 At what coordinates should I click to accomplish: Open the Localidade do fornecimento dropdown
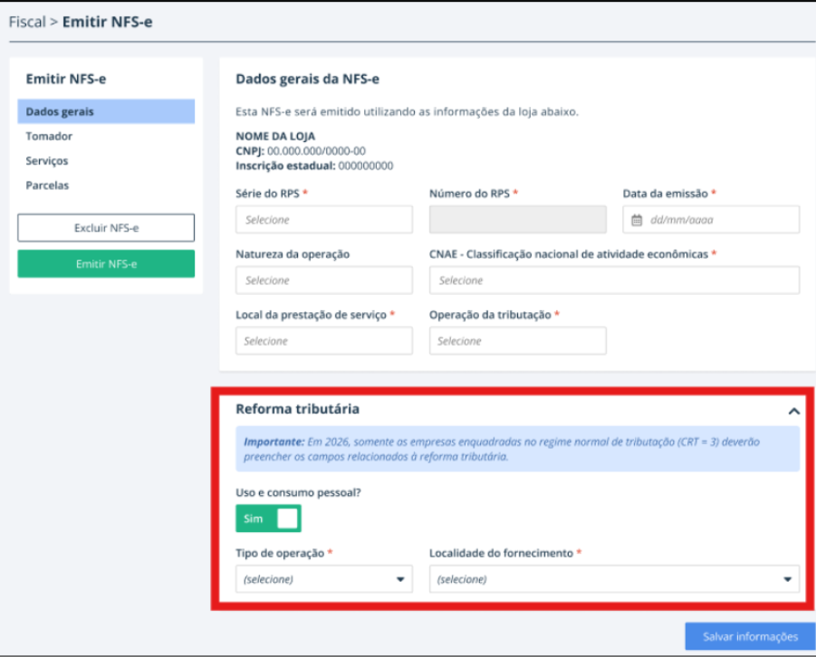click(x=615, y=579)
